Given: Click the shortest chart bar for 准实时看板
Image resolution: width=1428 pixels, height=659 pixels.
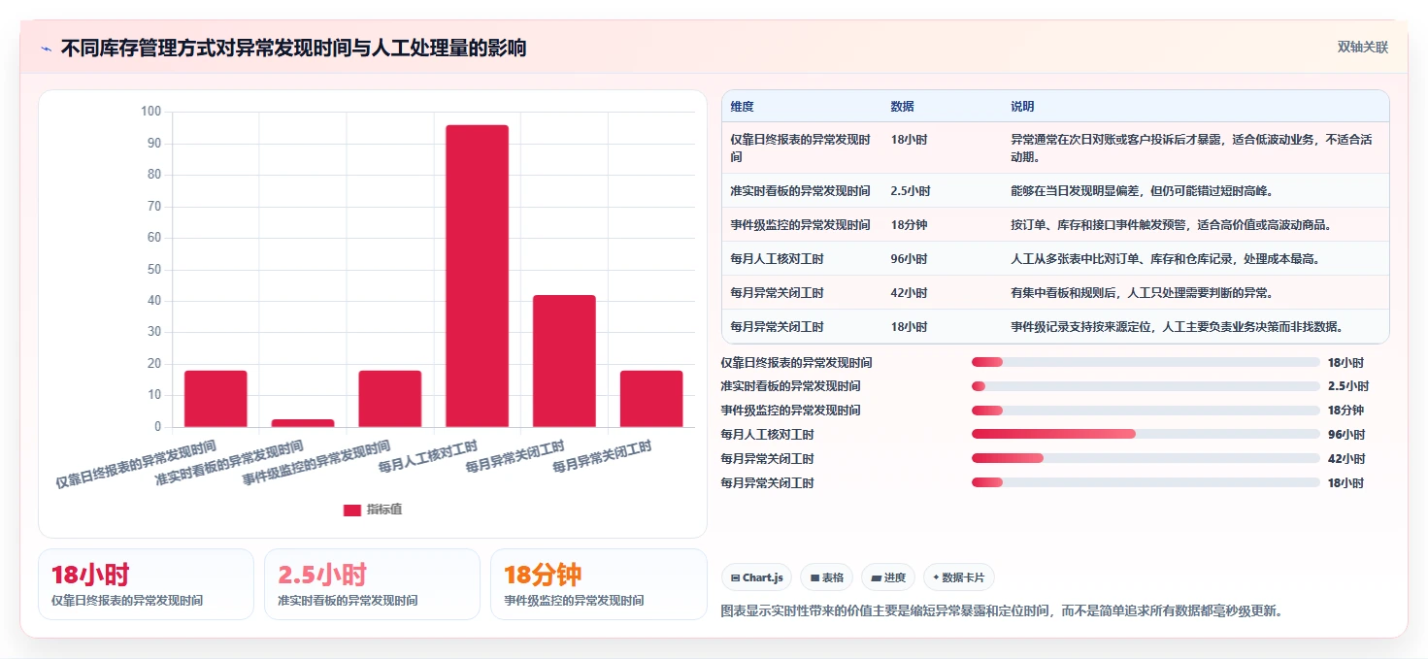Looking at the screenshot, I should tap(303, 423).
